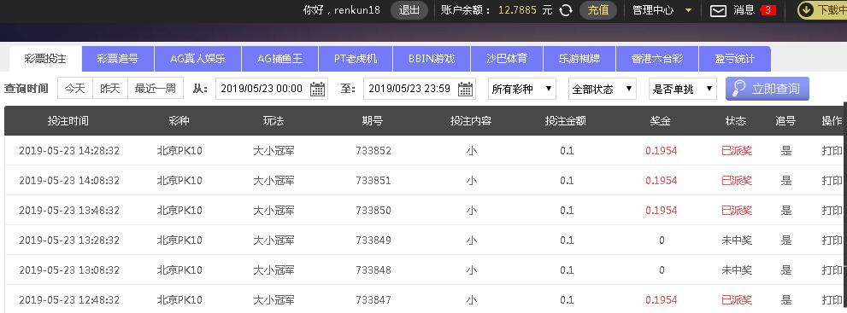Click 打印 for bet 733852
The height and width of the screenshot is (313, 847).
click(832, 151)
